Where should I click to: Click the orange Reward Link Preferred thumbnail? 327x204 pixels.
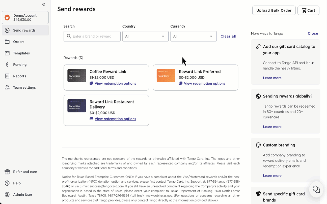(x=166, y=76)
